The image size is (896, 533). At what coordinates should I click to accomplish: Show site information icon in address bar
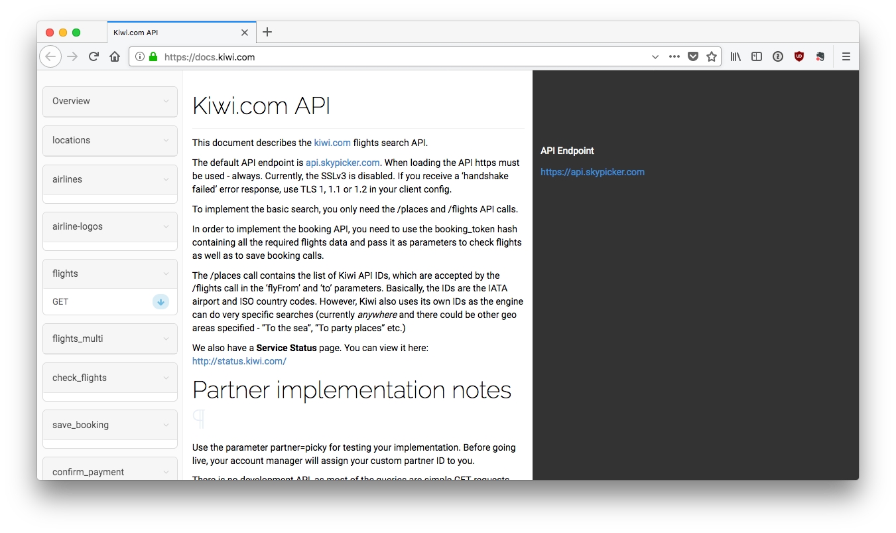(x=139, y=57)
